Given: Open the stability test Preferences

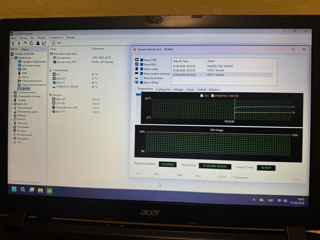Looking at the screenshot, I should point(241,177).
